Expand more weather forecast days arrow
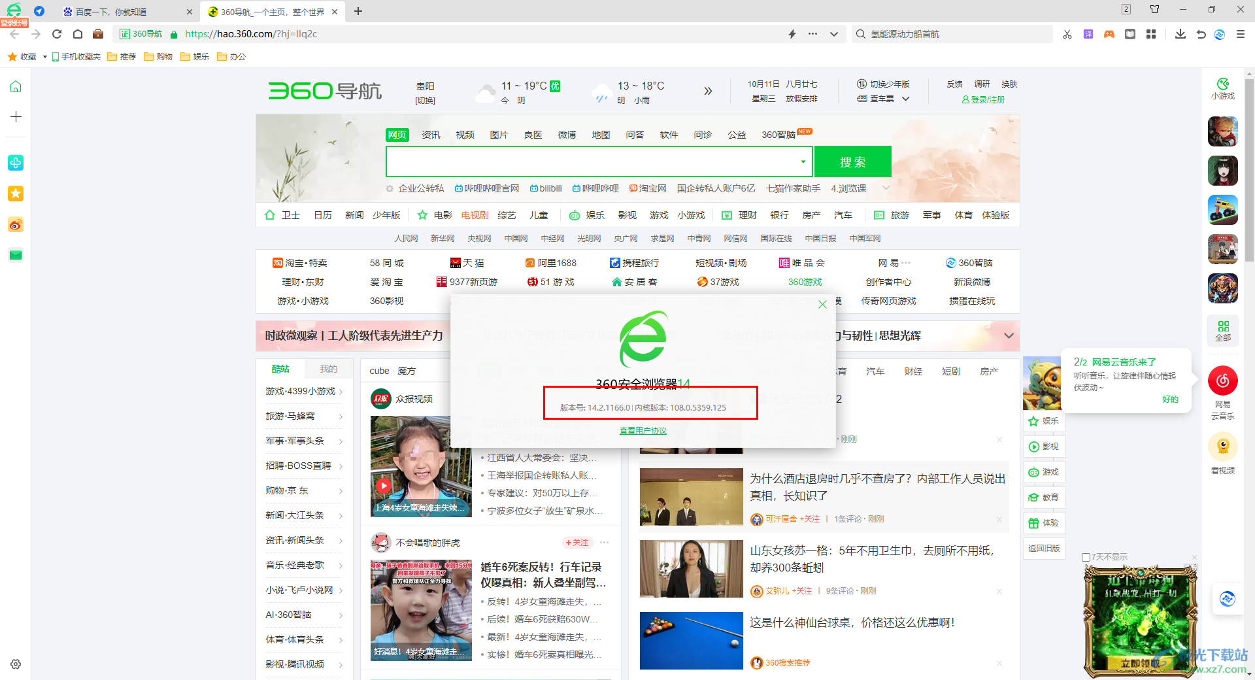 [708, 91]
